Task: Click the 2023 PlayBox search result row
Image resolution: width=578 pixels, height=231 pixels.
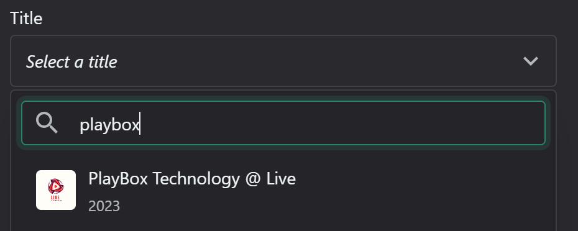Action: pos(283,190)
